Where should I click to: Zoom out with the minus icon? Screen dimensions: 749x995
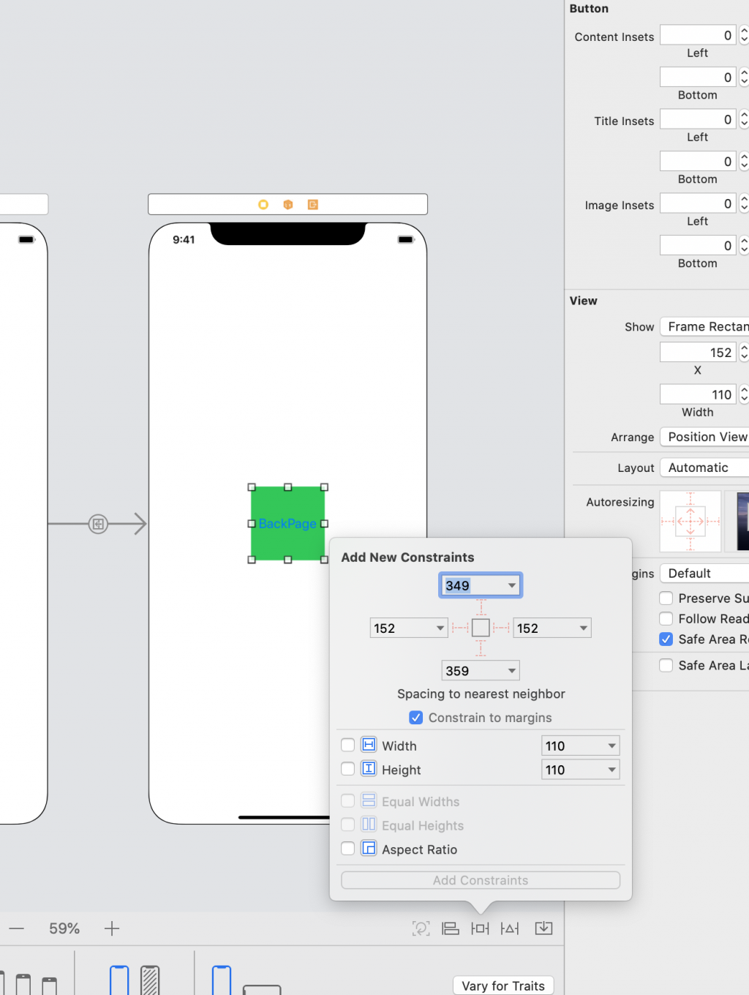pyautogui.click(x=17, y=928)
